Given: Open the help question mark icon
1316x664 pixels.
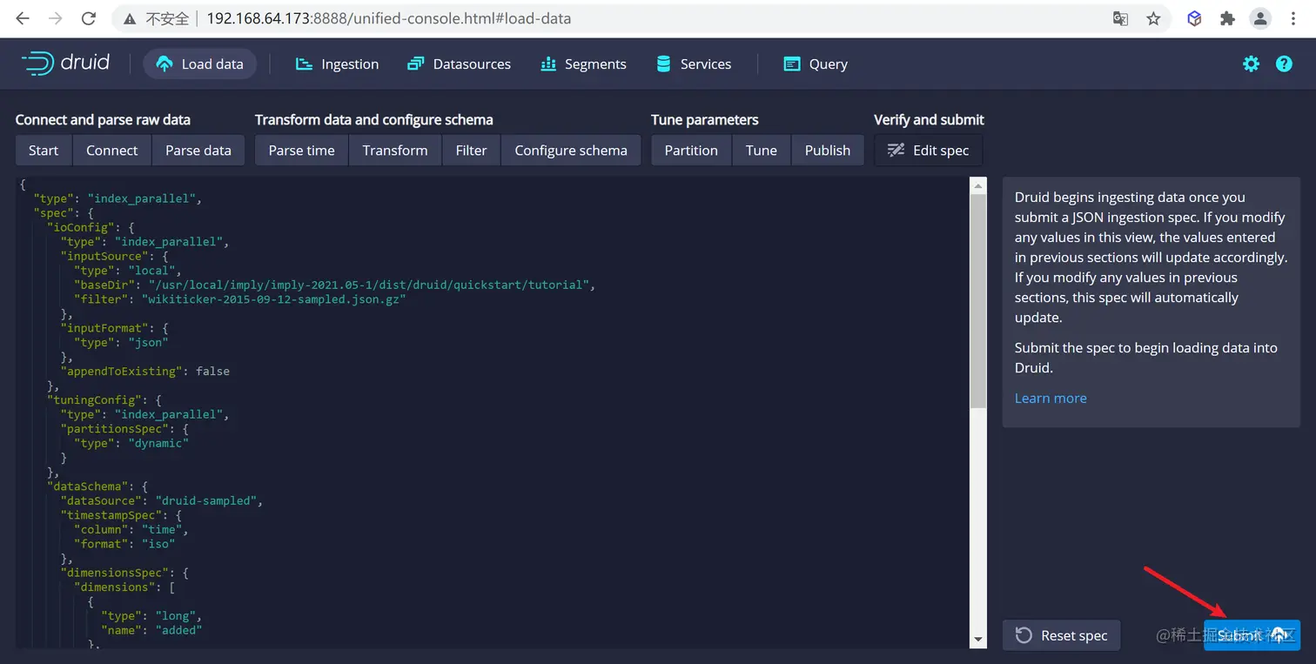Looking at the screenshot, I should pos(1284,64).
